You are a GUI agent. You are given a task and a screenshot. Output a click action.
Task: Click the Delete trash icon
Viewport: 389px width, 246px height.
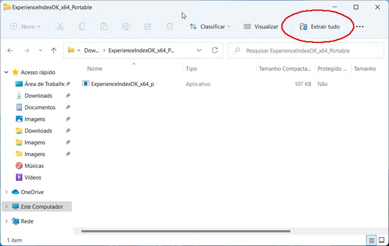click(x=169, y=26)
